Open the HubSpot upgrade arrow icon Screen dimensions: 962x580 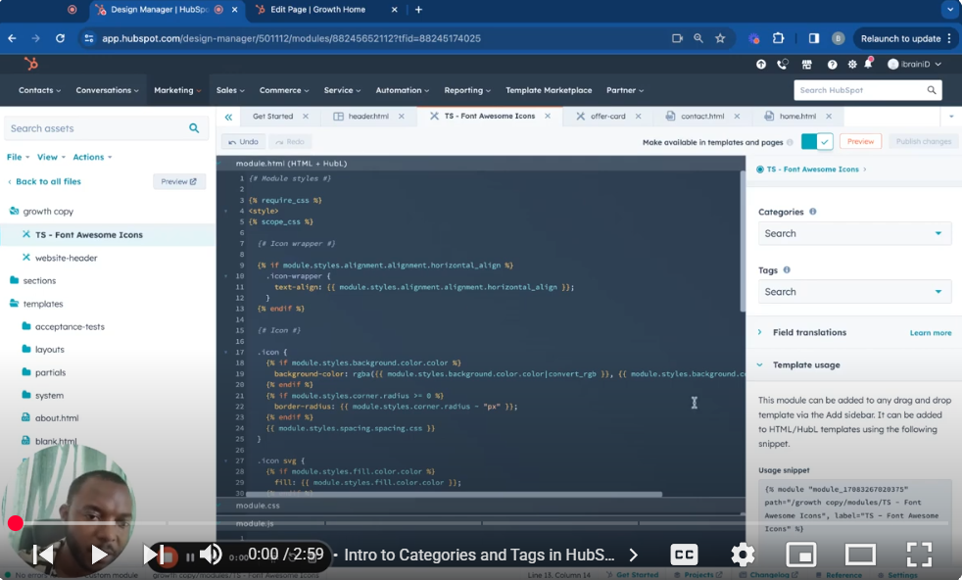click(x=761, y=64)
